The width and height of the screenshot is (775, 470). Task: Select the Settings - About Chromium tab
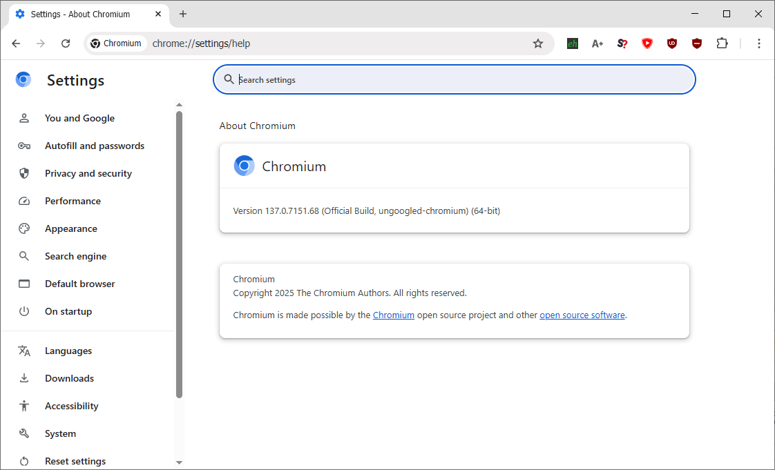tap(89, 14)
